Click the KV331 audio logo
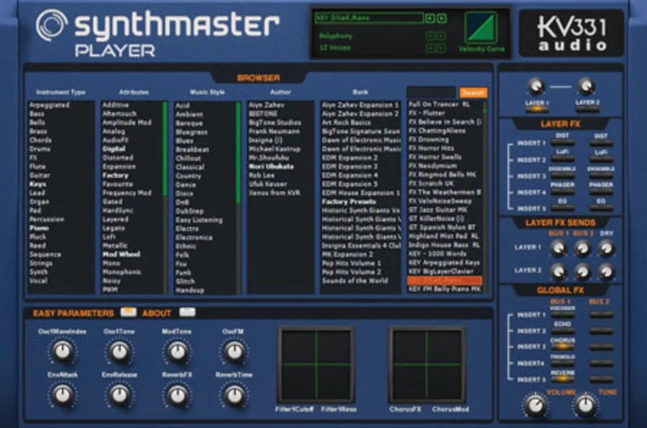 tap(572, 34)
